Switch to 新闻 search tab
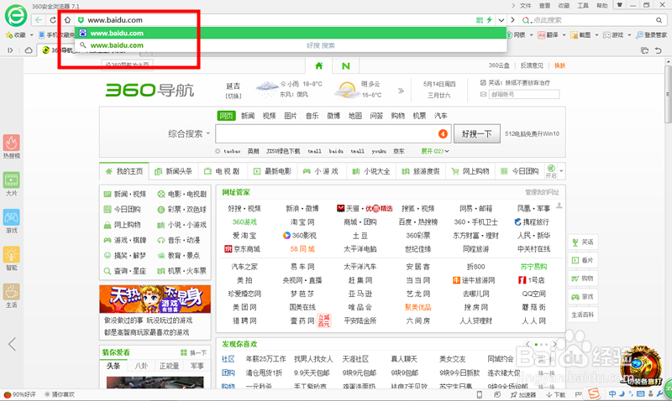The width and height of the screenshot is (672, 401). click(x=248, y=116)
